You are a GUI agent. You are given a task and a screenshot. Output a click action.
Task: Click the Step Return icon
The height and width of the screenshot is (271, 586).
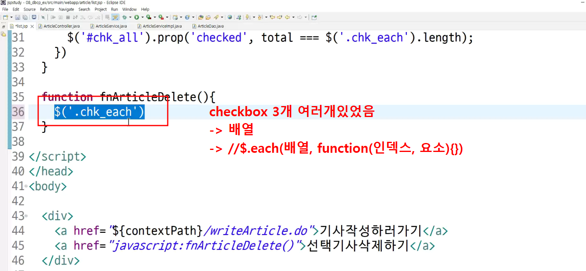coord(98,17)
